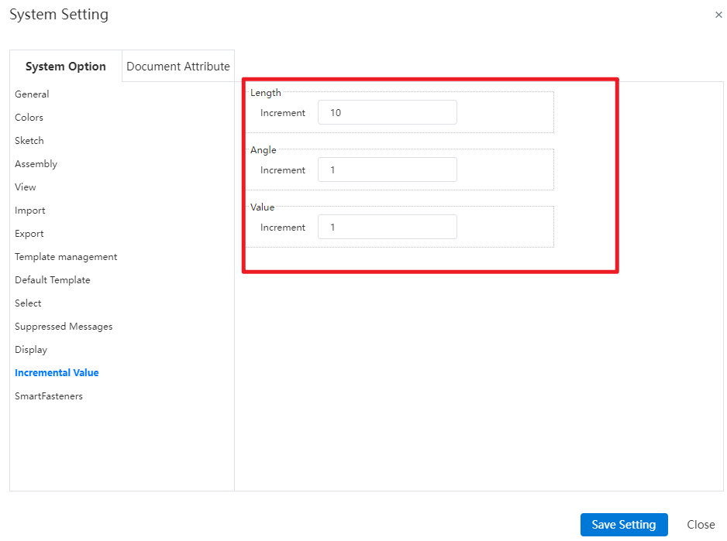This screenshot has height=541, width=727.
Task: Open the Export settings category
Action: (29, 234)
